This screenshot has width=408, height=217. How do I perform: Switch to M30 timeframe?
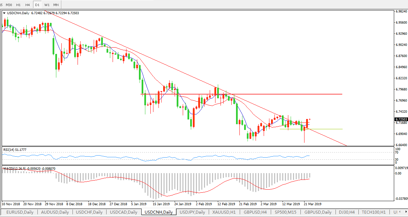click(9, 5)
